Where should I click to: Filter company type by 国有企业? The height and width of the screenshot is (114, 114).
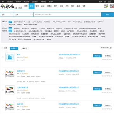[x=17, y=28]
